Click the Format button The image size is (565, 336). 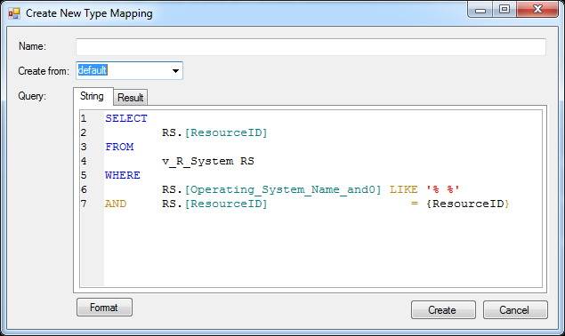click(104, 308)
